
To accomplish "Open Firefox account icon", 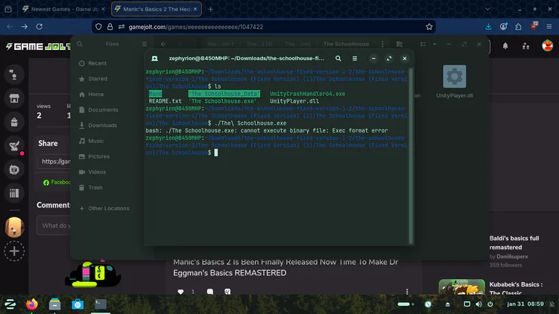I will point(503,27).
